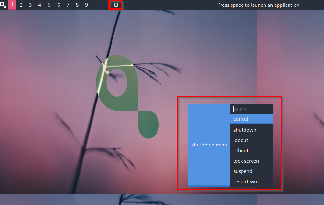Select suspend in the shutdown menu
This screenshot has height=205, width=324.
[252, 171]
